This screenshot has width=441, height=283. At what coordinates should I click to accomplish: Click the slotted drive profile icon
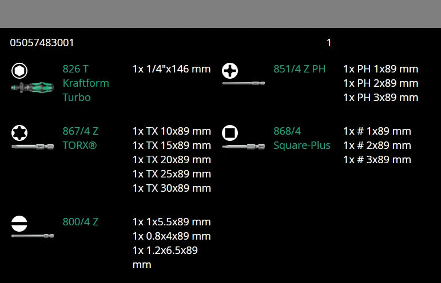coord(19,223)
